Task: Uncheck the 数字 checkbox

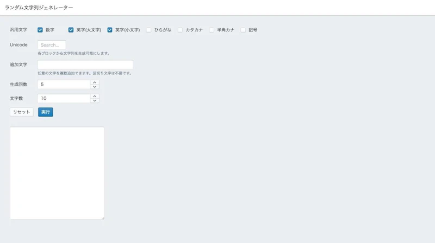Action: tap(40, 30)
